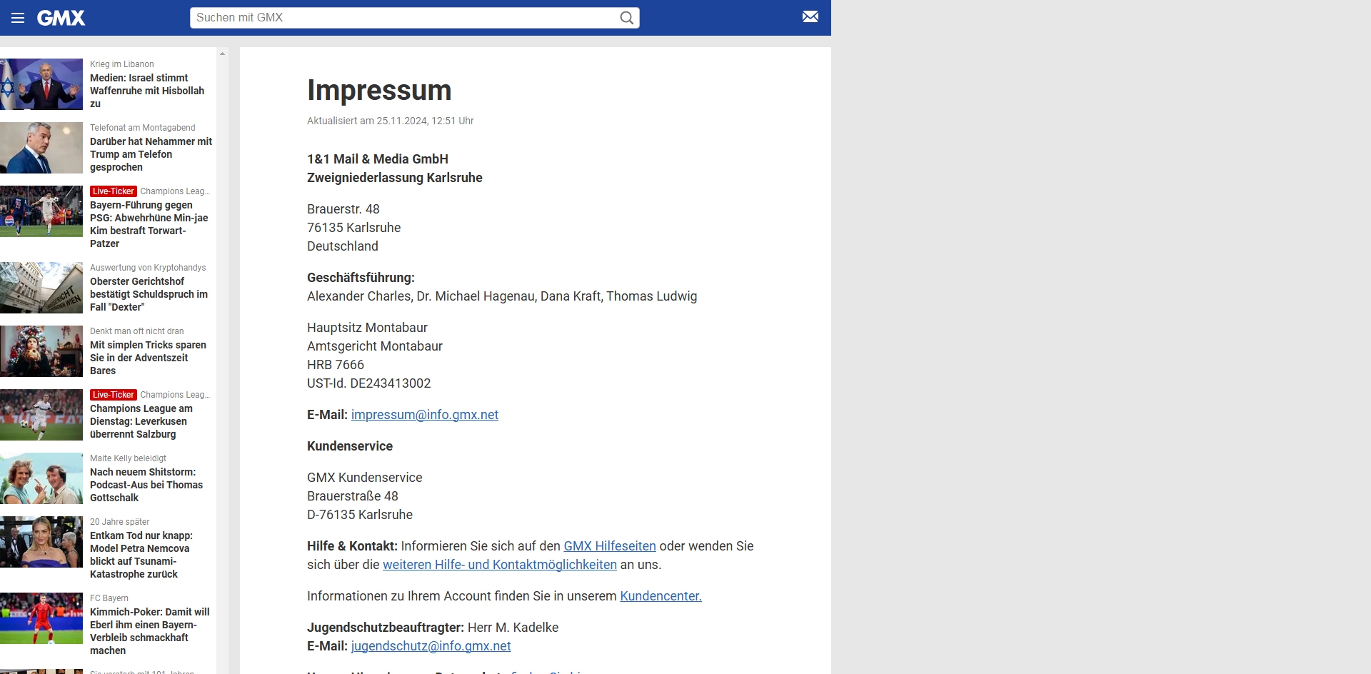The height and width of the screenshot is (674, 1371).
Task: Click the 'Krieg im Libanon' category label
Action: (x=122, y=64)
